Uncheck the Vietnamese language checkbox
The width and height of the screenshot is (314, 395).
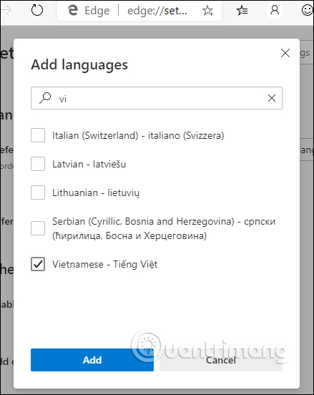38,264
